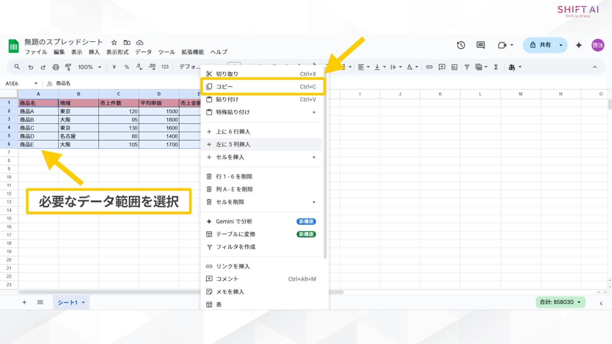Open the データ menu

coord(143,52)
